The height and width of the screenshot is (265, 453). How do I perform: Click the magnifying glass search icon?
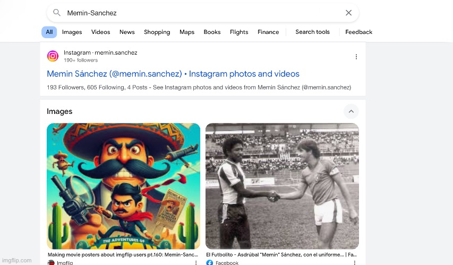57,13
